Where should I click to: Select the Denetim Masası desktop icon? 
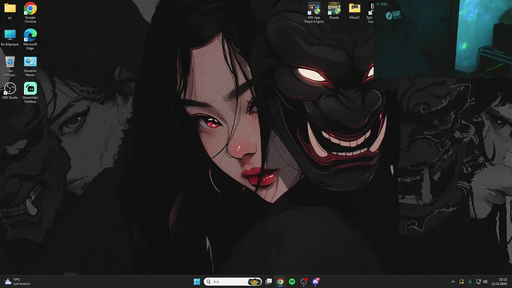coord(30,66)
